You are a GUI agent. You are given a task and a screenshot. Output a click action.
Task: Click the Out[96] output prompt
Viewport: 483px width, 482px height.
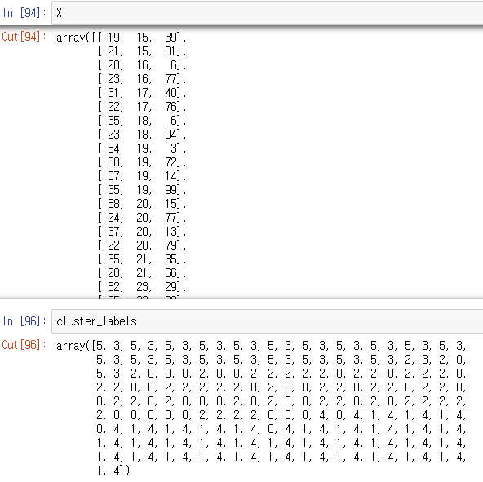click(24, 345)
